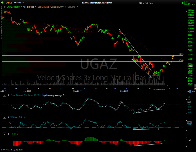Click the 12/27/2017 4:00 PM date label

(x=159, y=90)
